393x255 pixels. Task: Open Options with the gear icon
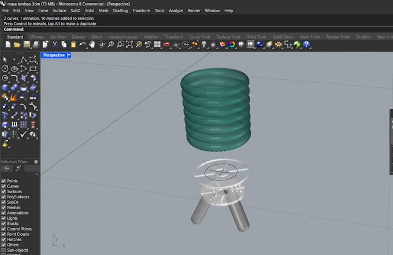[x=279, y=45]
